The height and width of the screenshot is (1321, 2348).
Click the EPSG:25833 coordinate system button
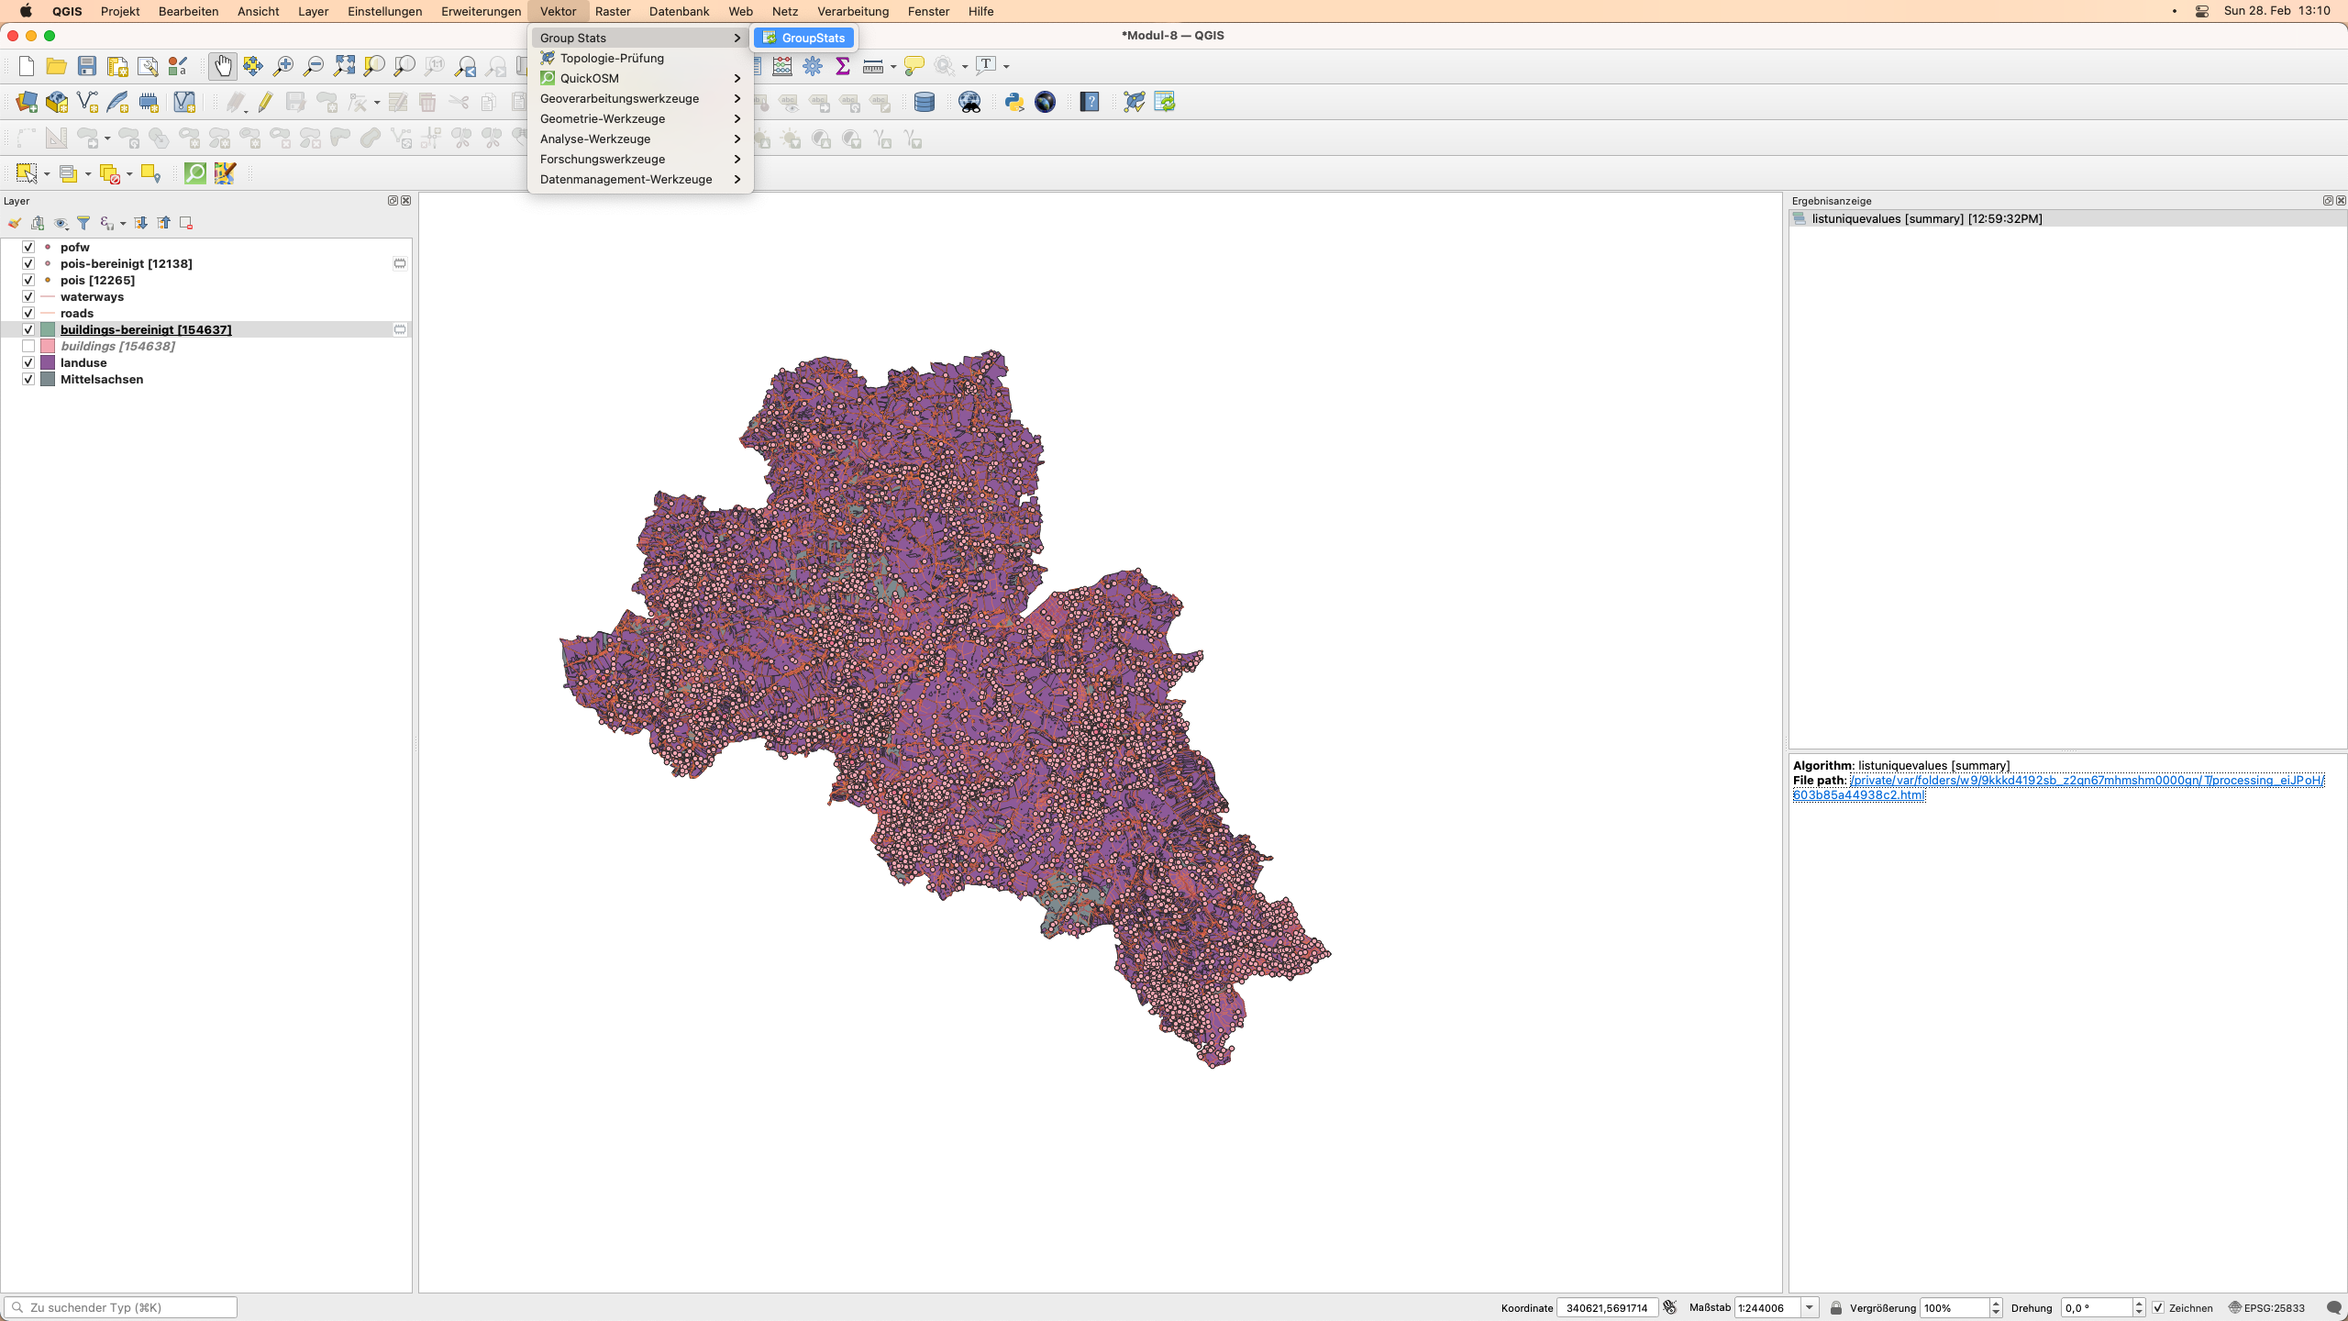point(2265,1306)
